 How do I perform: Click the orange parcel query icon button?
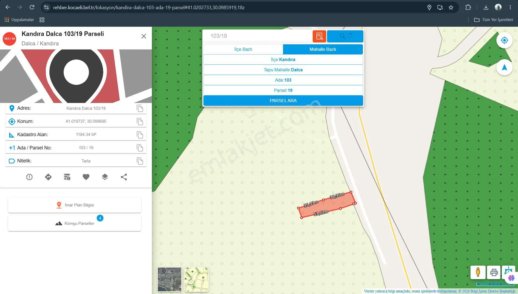pyautogui.click(x=319, y=36)
